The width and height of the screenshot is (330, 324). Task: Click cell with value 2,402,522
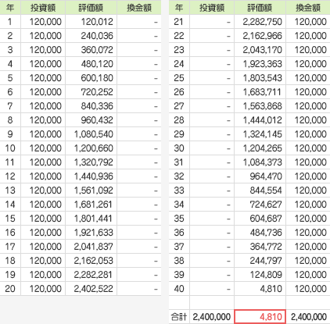pyautogui.click(x=91, y=289)
